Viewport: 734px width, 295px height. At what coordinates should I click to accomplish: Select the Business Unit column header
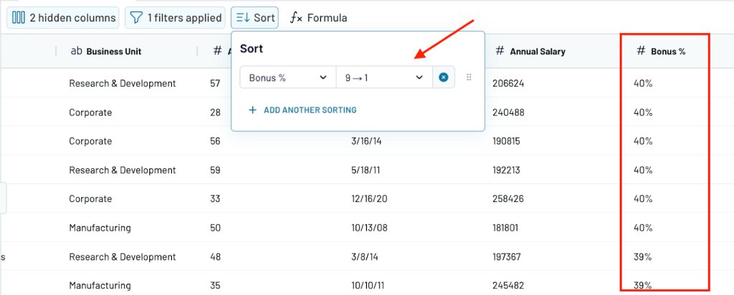106,52
